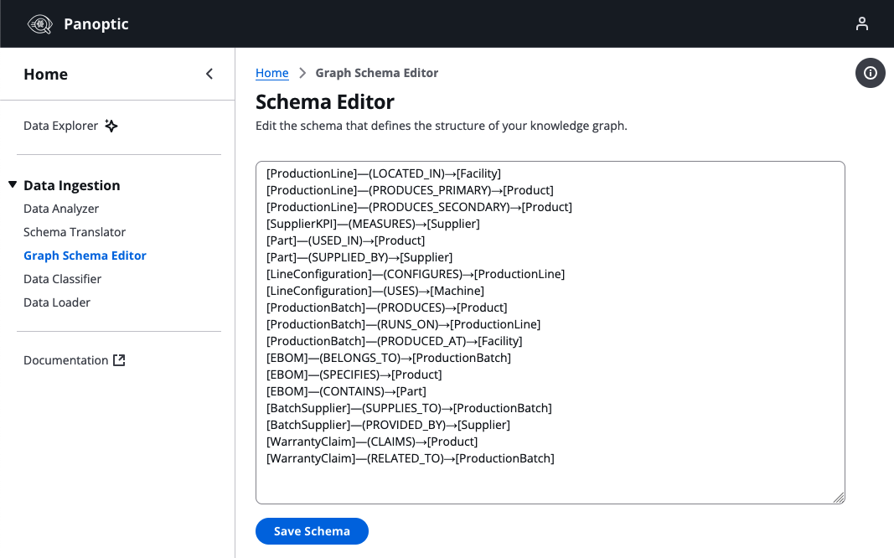
Task: Navigate to Data Classifier
Action: pos(62,279)
